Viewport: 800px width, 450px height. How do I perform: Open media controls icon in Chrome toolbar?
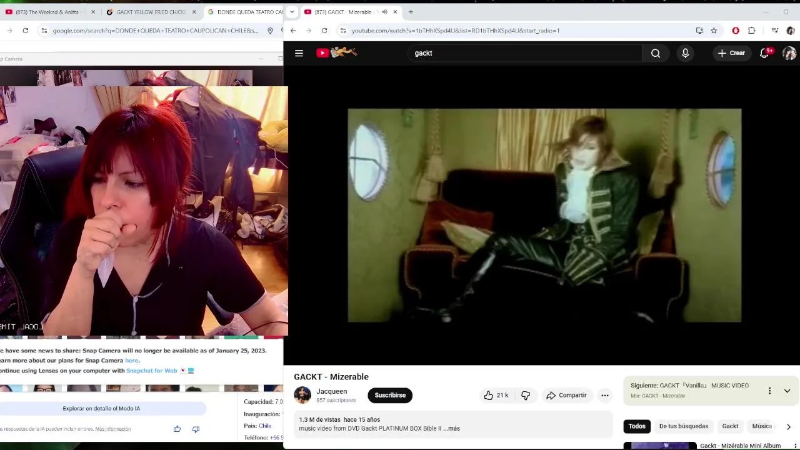pyautogui.click(x=774, y=31)
